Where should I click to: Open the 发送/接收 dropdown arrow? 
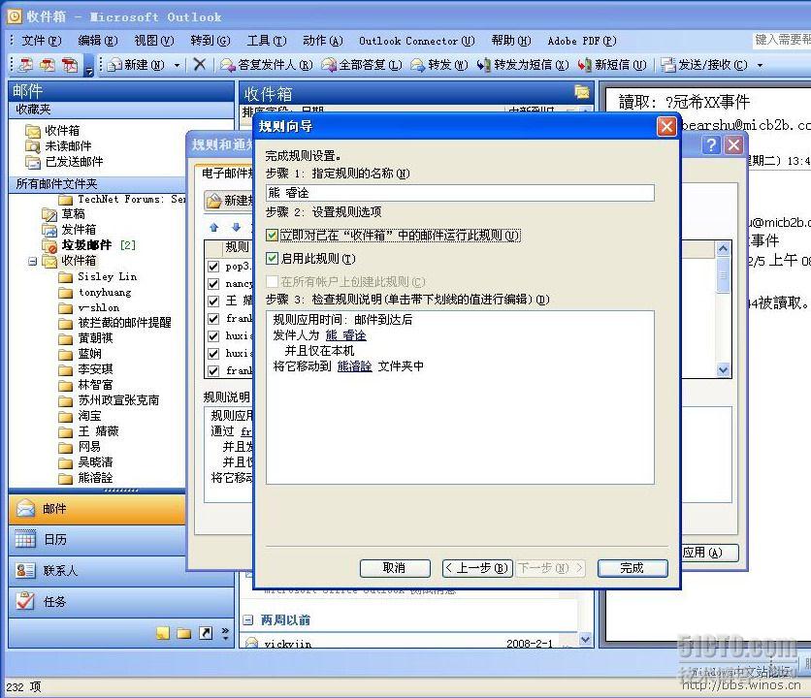(x=760, y=65)
